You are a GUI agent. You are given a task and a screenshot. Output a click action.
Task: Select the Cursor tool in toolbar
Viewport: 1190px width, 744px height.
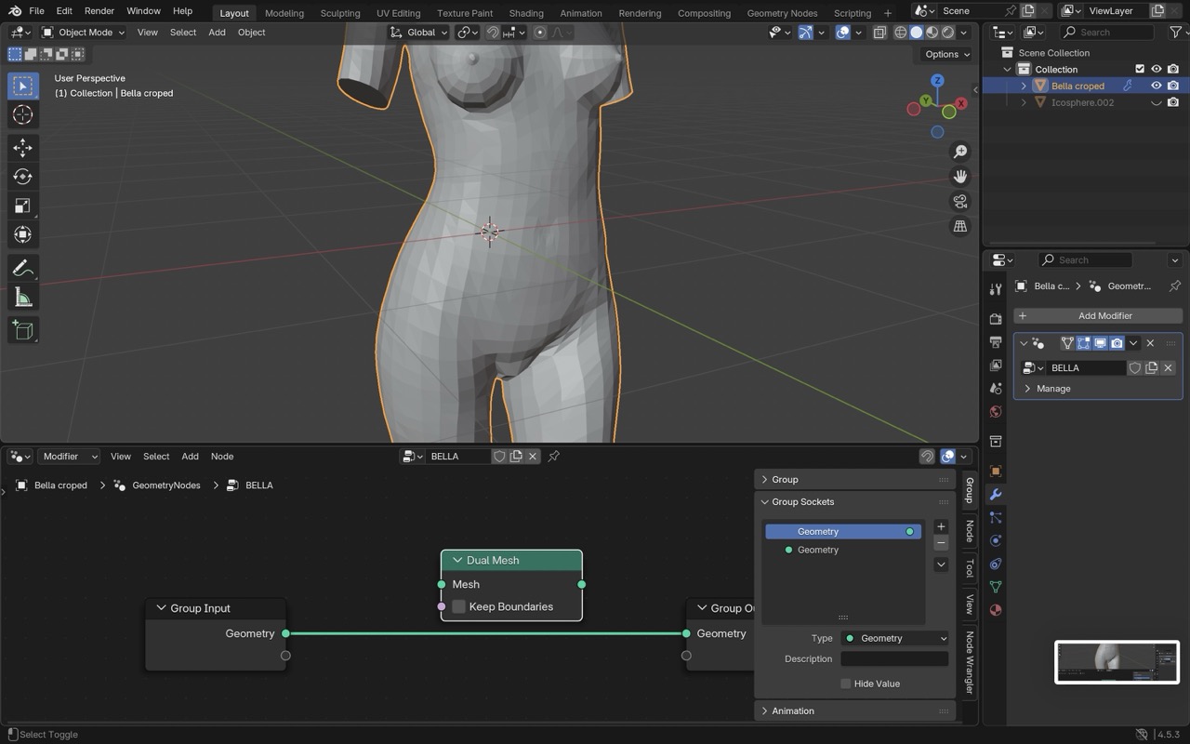tap(23, 114)
